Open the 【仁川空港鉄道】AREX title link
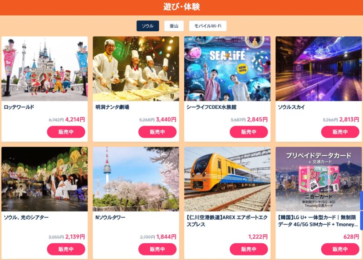Image resolution: width=363 pixels, height=260 pixels. point(227,221)
